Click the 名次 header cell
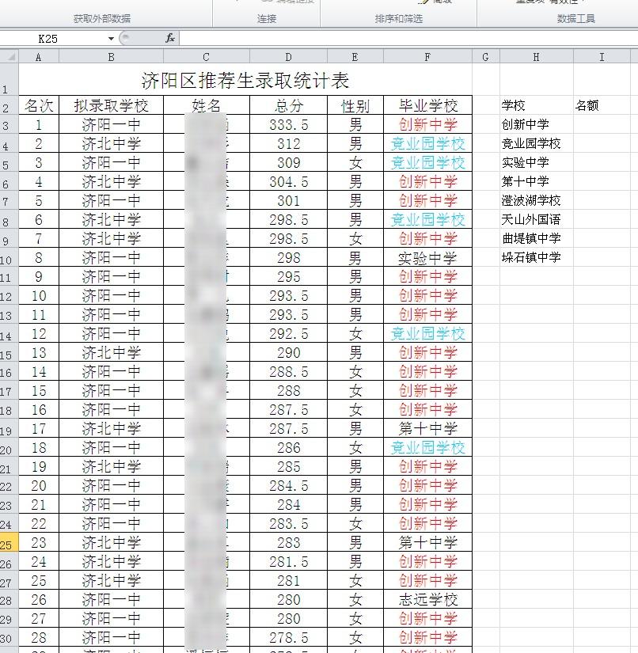This screenshot has height=653, width=638. pyautogui.click(x=39, y=105)
